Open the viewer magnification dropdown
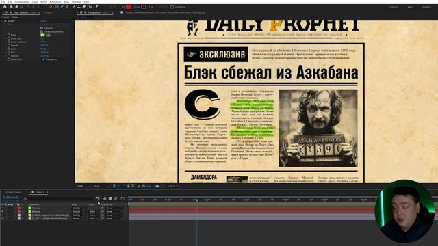Viewport: 438px width, 246px height. pos(83,187)
